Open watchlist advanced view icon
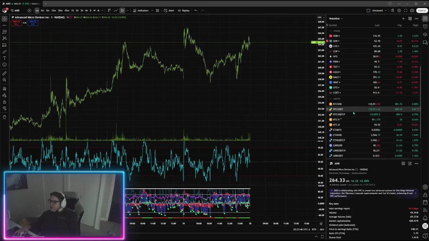Image resolution: width=429 pixels, height=241 pixels. point(410,18)
